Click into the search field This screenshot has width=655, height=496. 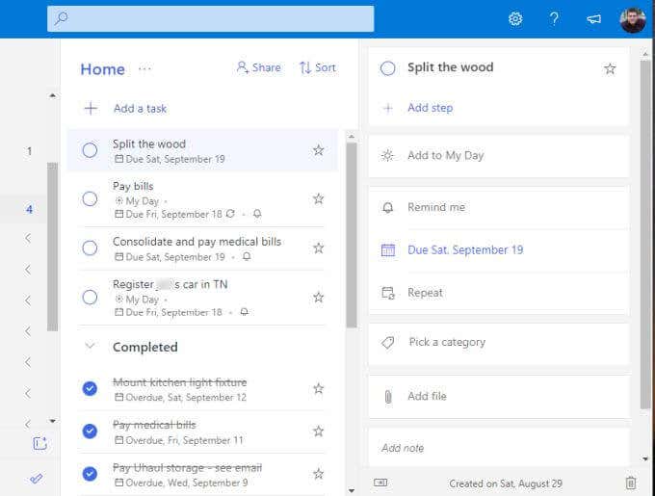(211, 19)
